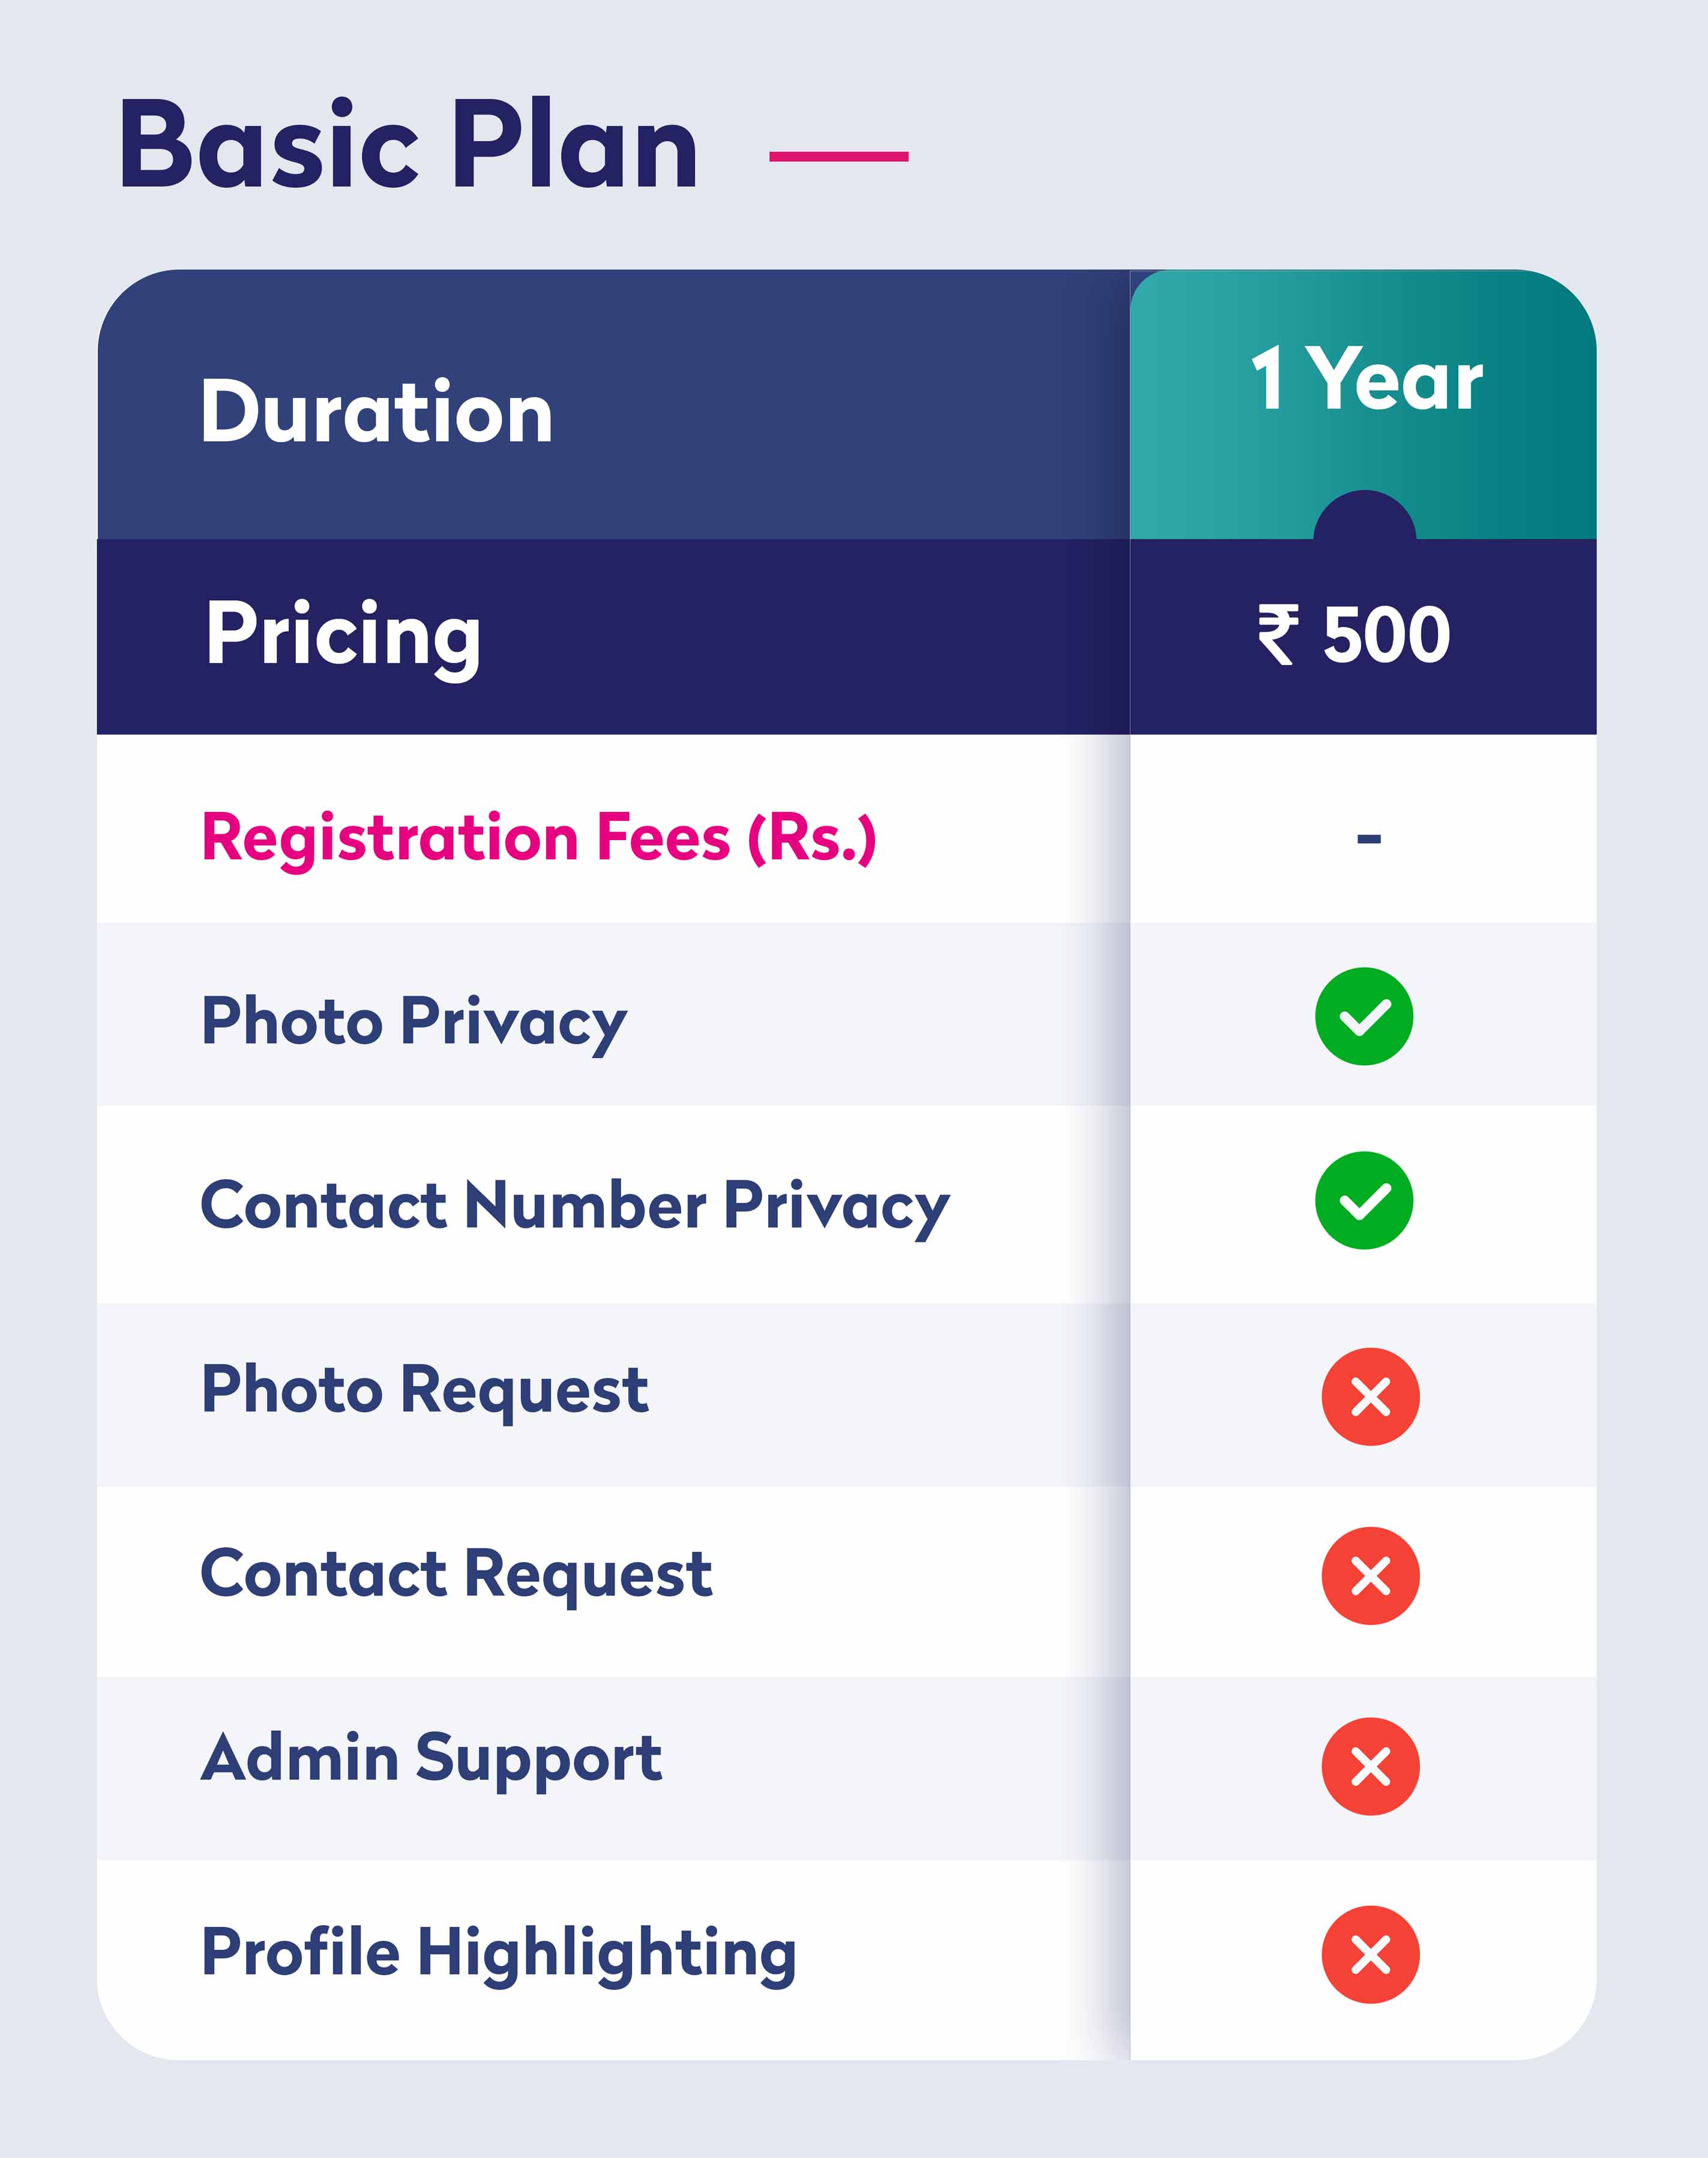Click the red cross for Contact Request
Image resolution: width=1708 pixels, height=2158 pixels.
click(x=1370, y=1576)
